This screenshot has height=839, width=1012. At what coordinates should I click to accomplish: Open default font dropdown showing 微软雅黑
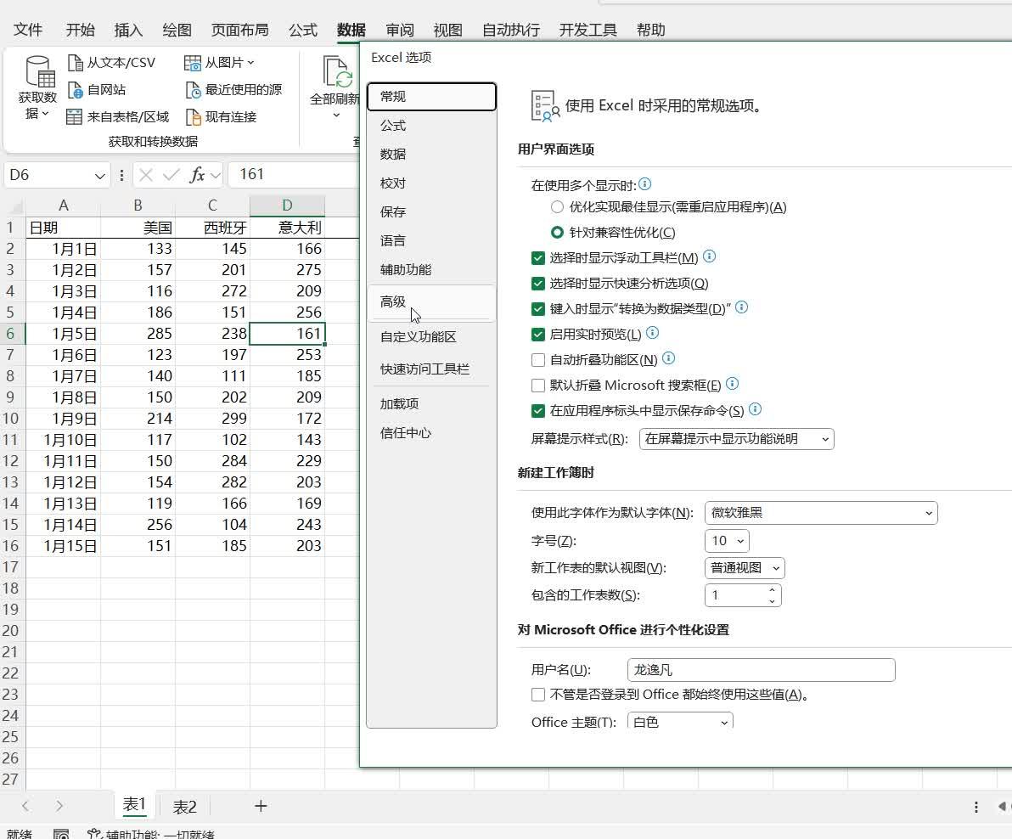[x=821, y=513]
